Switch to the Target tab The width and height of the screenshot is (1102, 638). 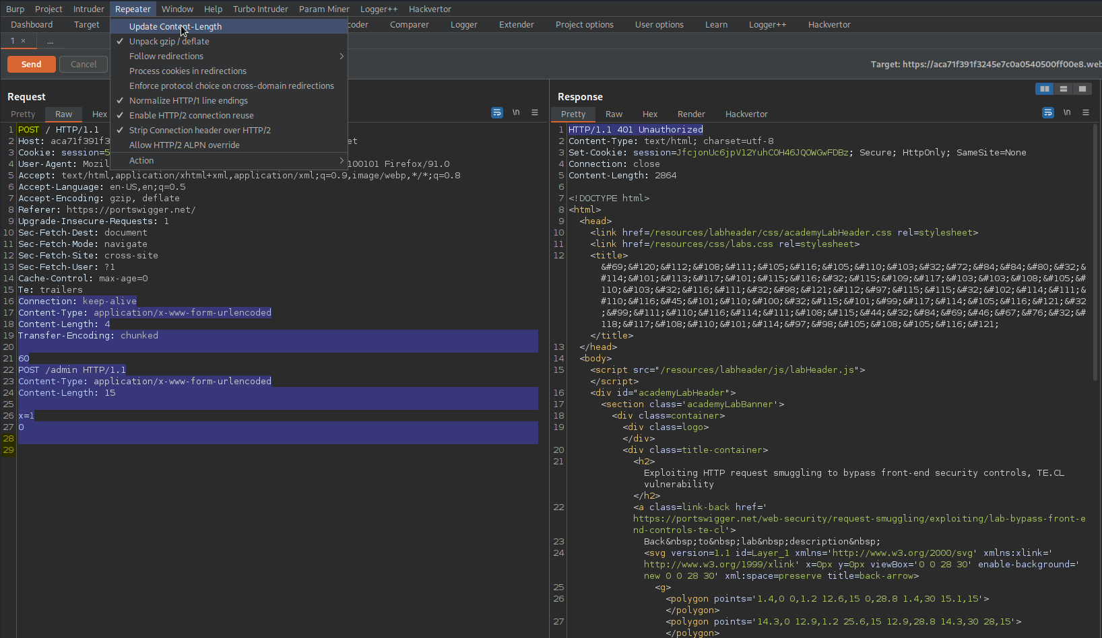point(86,25)
